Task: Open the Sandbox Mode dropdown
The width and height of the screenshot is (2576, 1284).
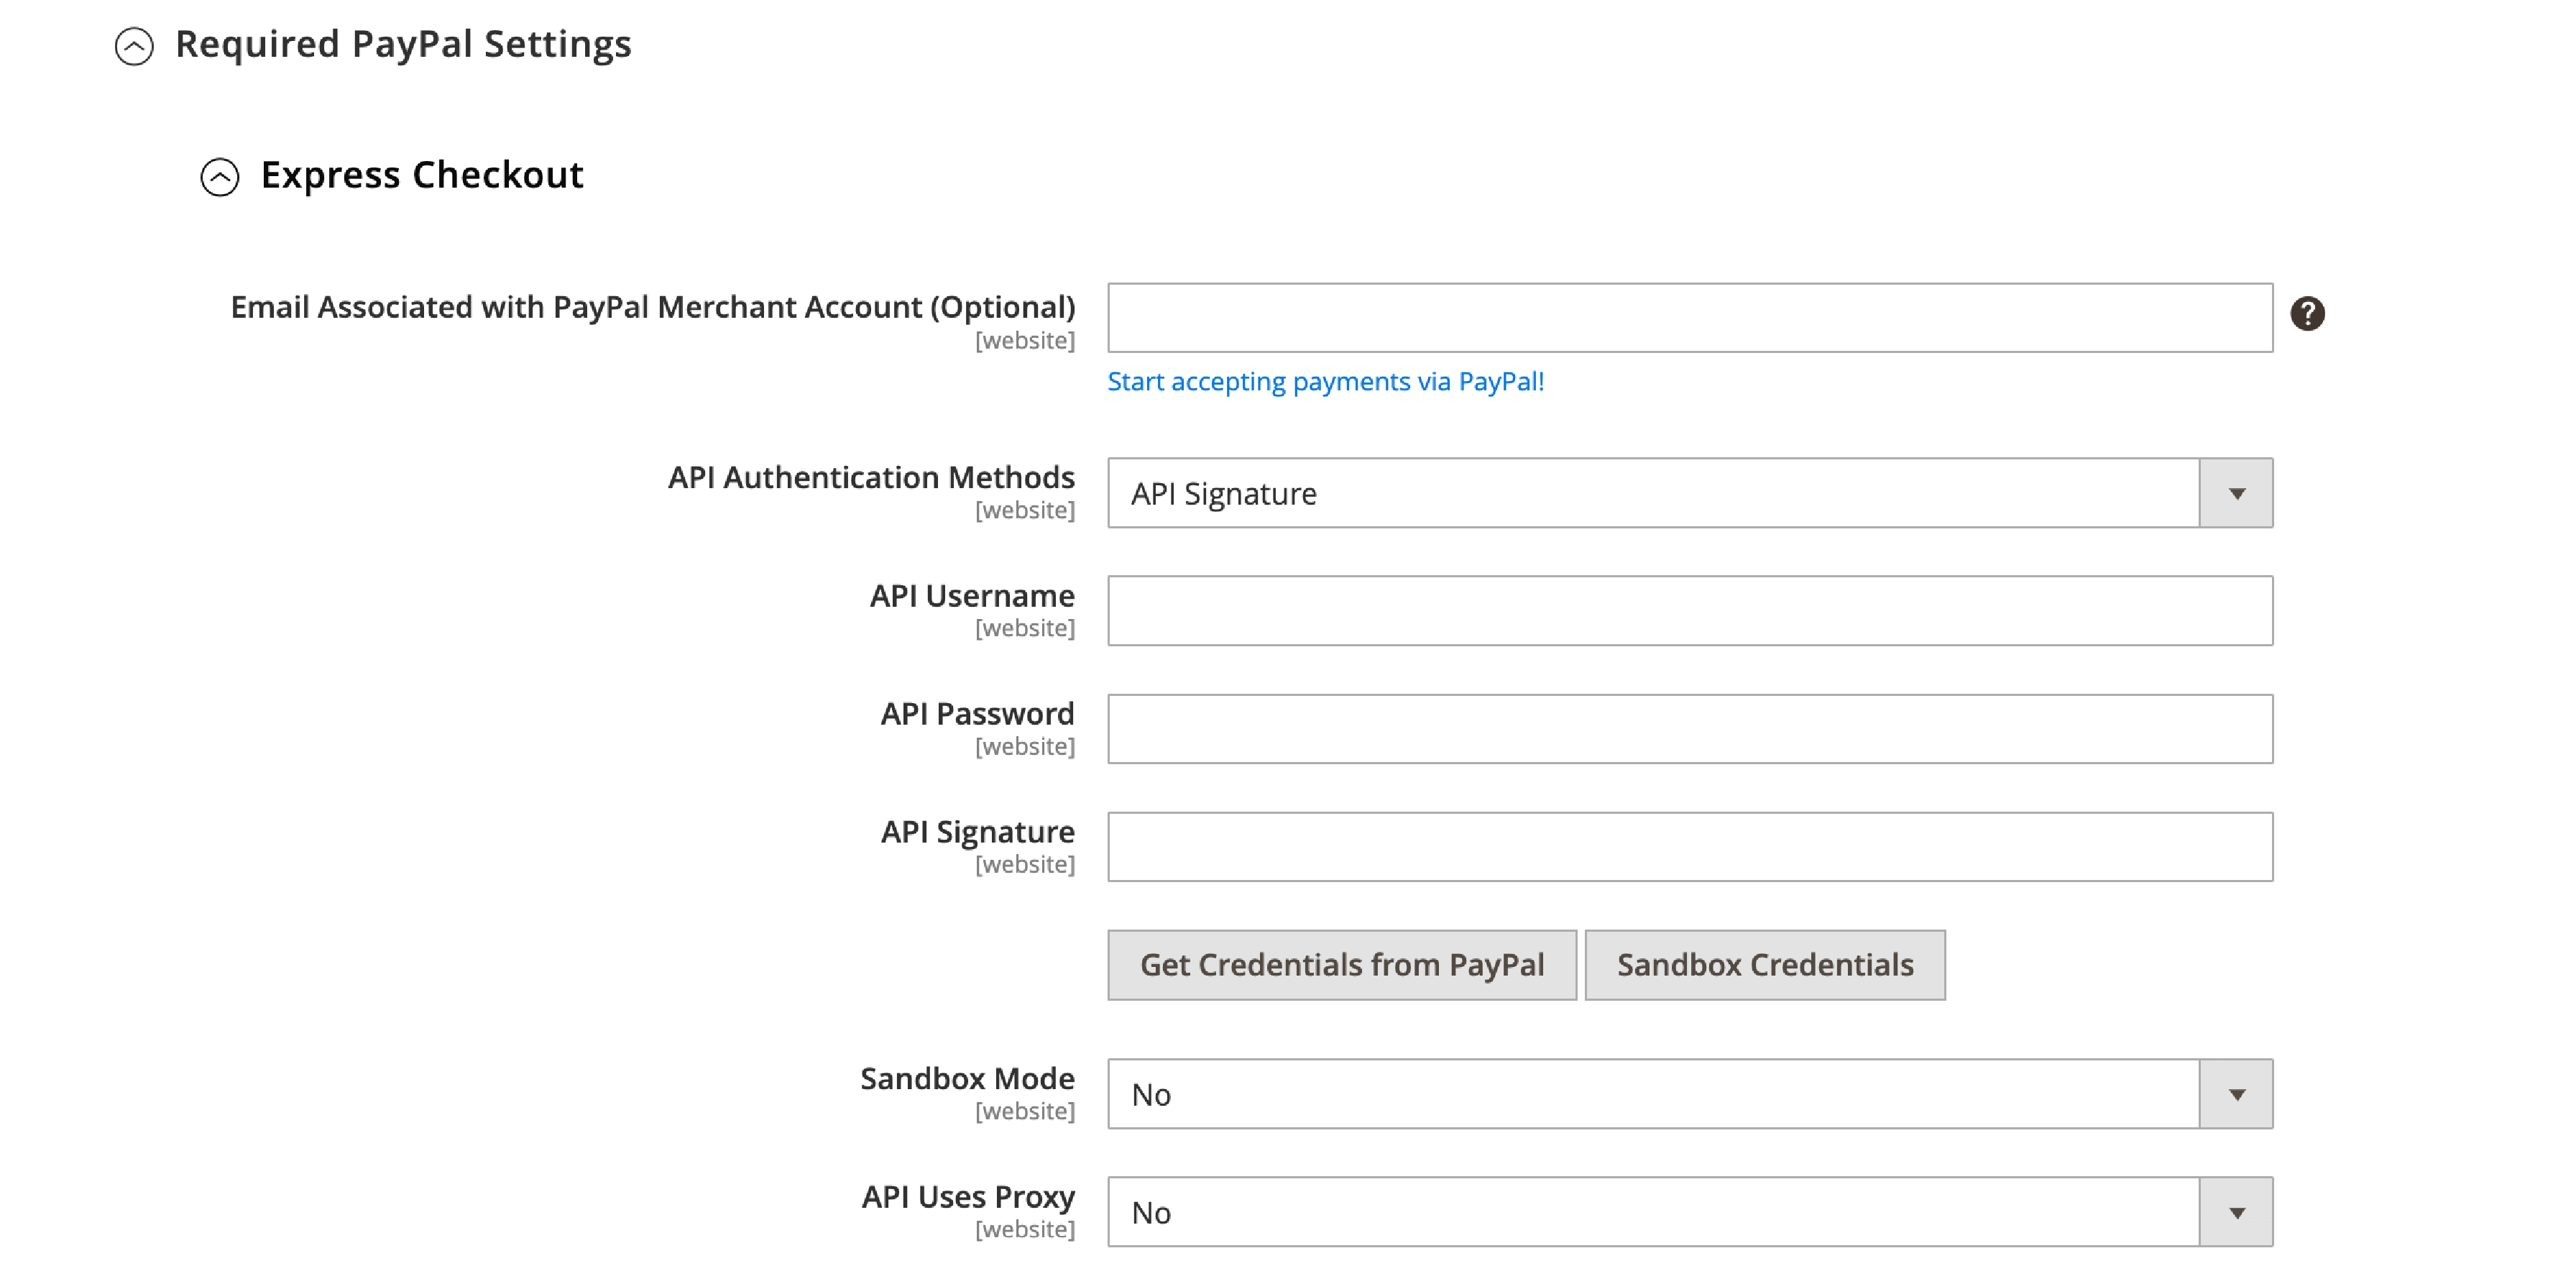Action: [1690, 1094]
